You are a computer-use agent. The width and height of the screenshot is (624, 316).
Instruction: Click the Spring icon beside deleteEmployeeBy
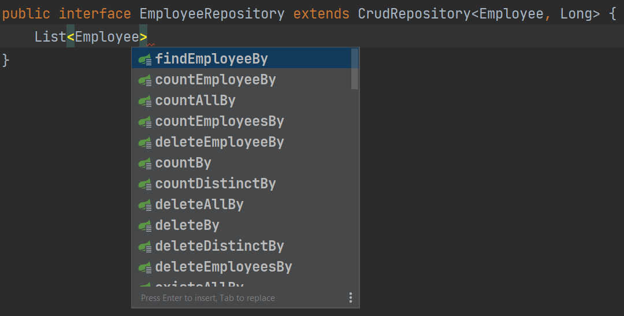[145, 142]
